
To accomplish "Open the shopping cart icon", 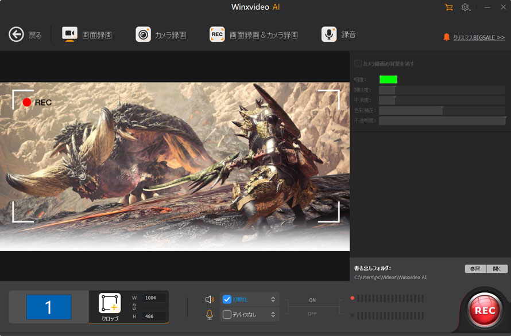I will (x=448, y=7).
